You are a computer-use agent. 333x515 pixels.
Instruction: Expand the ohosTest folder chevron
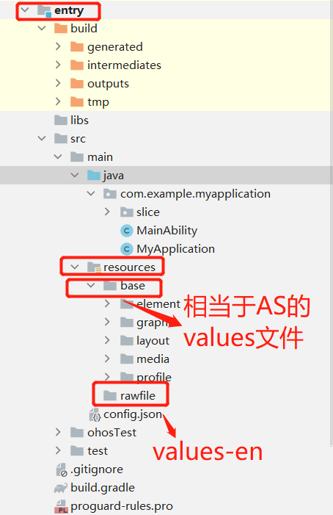click(x=58, y=432)
